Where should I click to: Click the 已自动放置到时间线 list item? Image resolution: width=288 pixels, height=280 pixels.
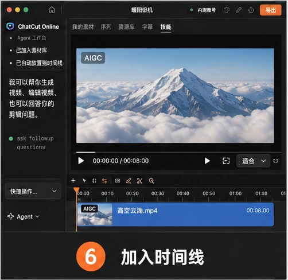(39, 63)
